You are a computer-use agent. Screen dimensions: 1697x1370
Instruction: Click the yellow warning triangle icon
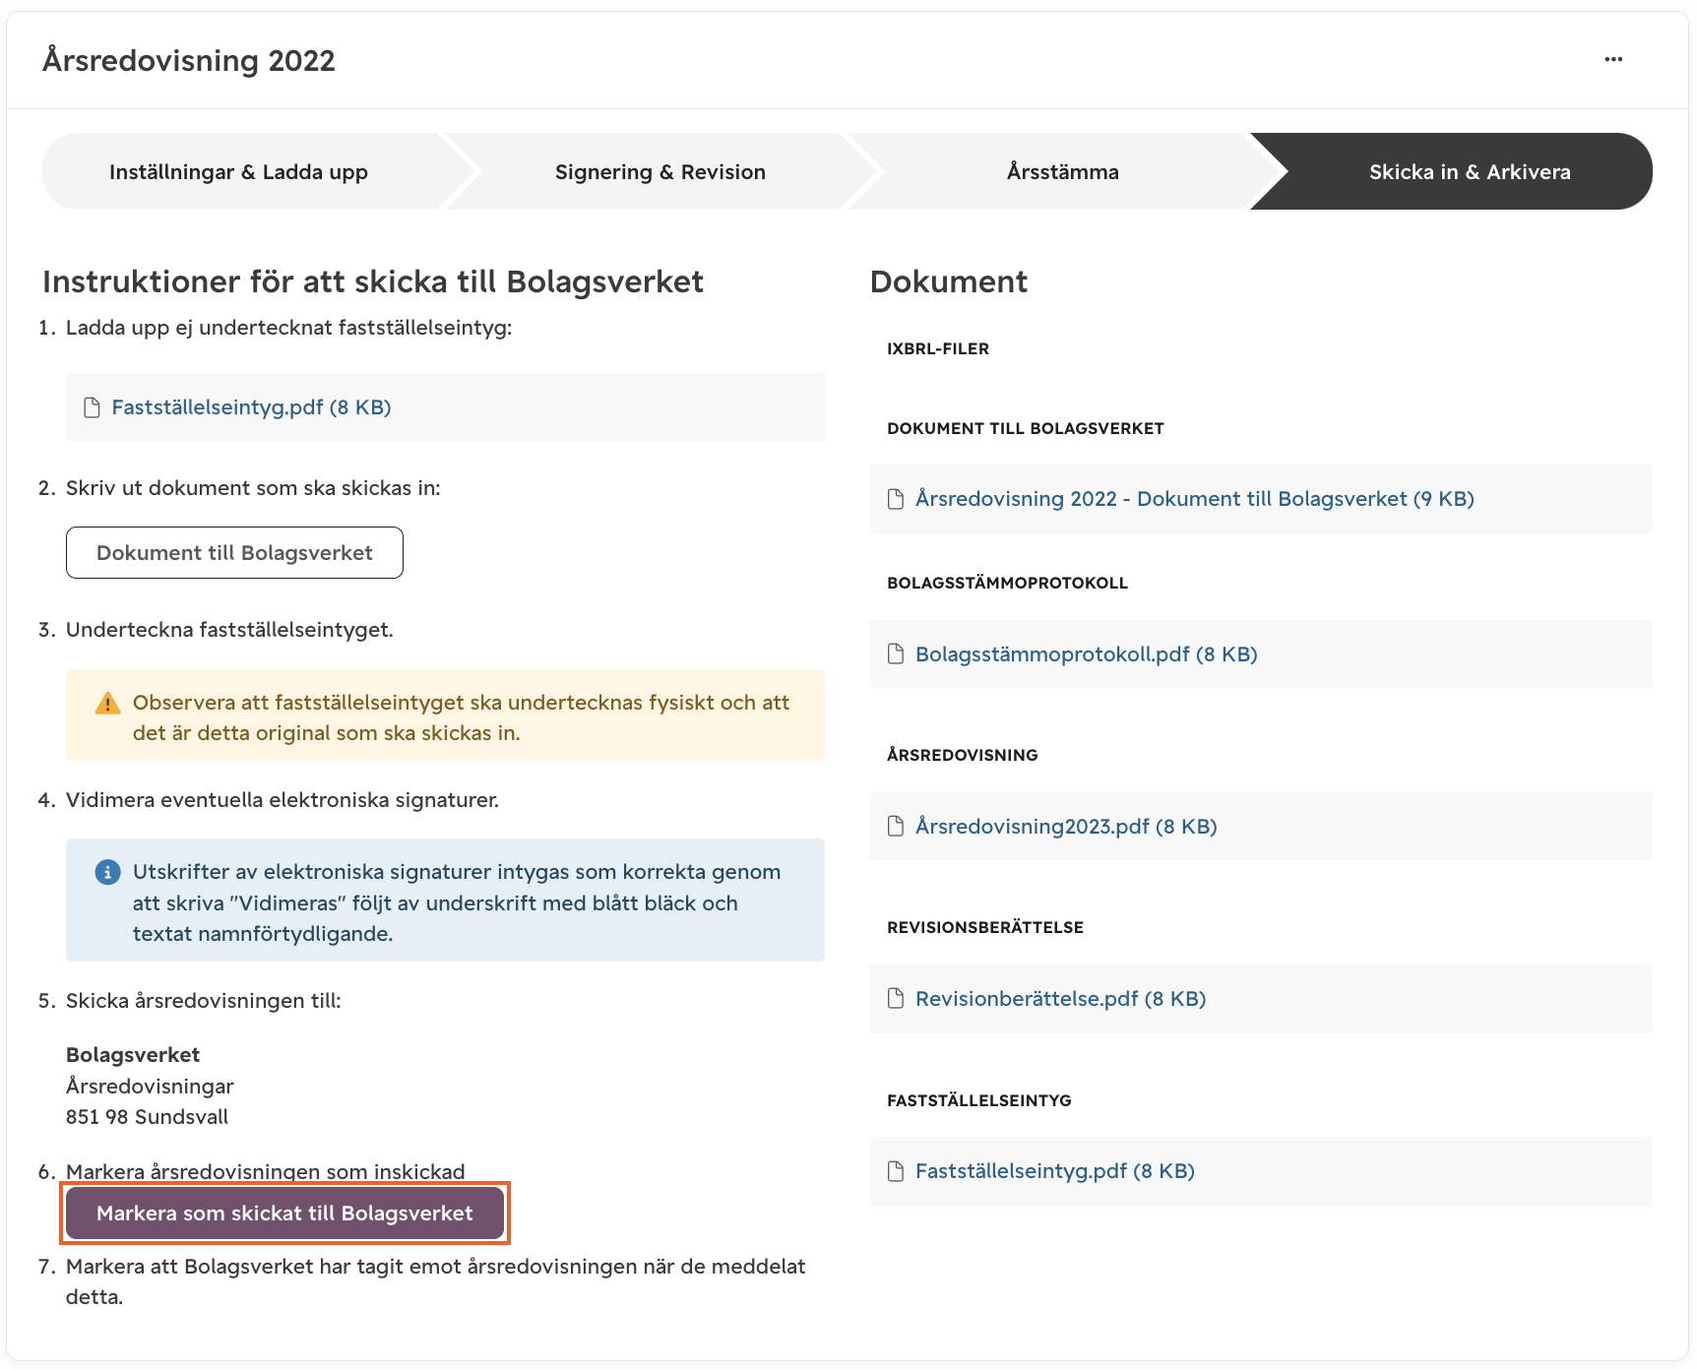(x=107, y=703)
